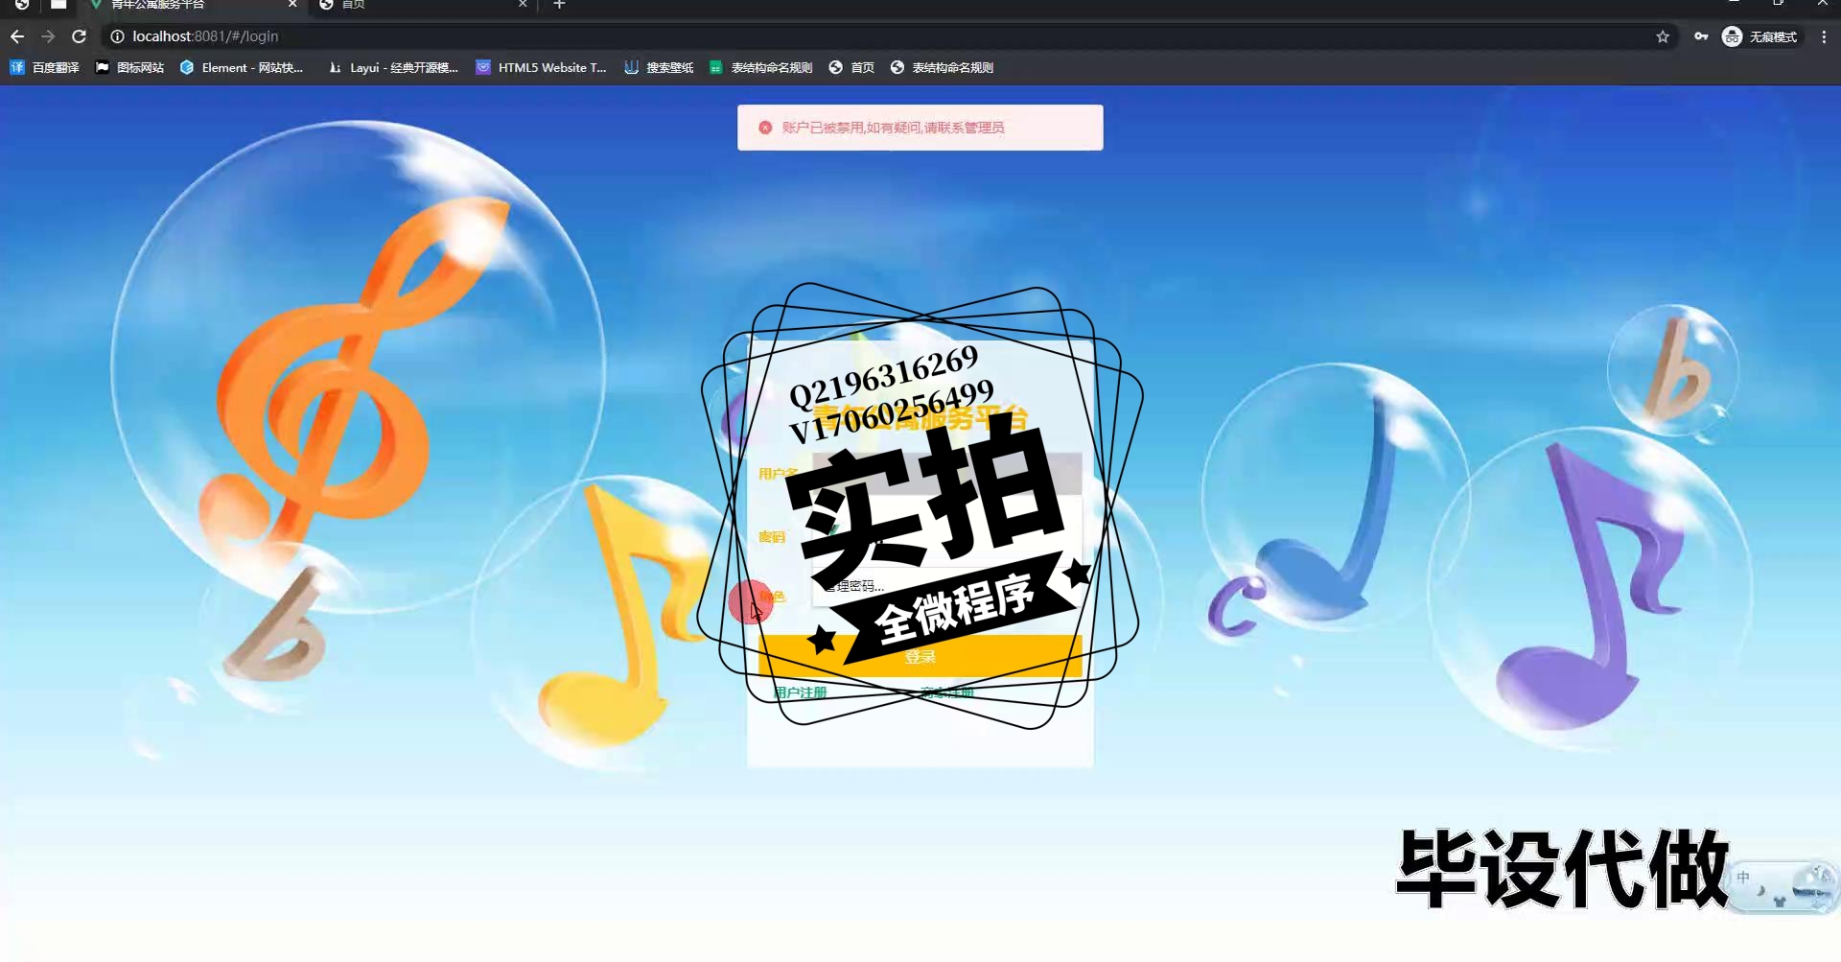Open the incognito mode (无痕模式) indicator
The image size is (1841, 962).
coord(1760,36)
